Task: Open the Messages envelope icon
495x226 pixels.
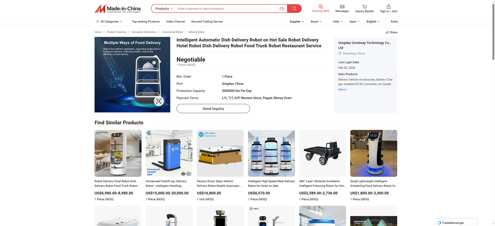Action: coord(342,6)
